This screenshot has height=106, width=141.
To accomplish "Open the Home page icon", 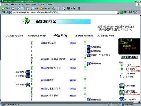I will coord(28,8).
